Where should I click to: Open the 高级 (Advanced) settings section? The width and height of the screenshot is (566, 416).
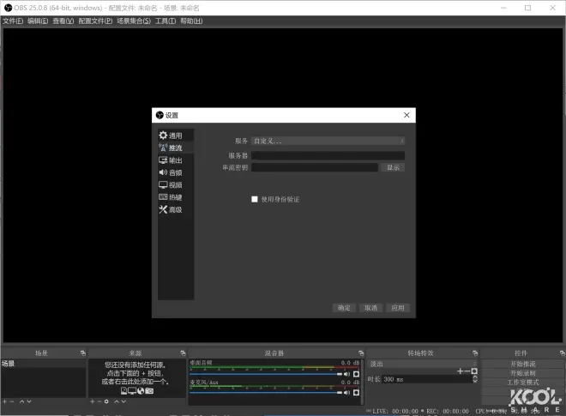[x=176, y=209]
